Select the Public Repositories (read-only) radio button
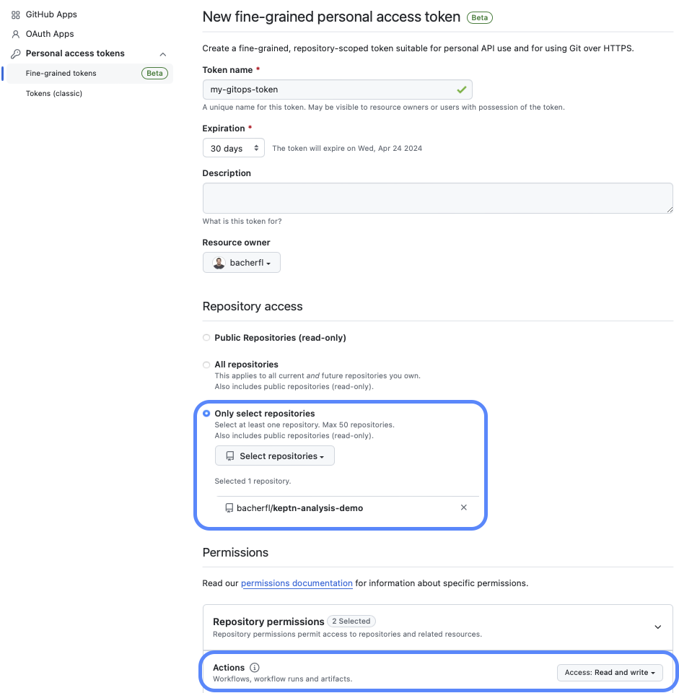679x693 pixels. 206,337
